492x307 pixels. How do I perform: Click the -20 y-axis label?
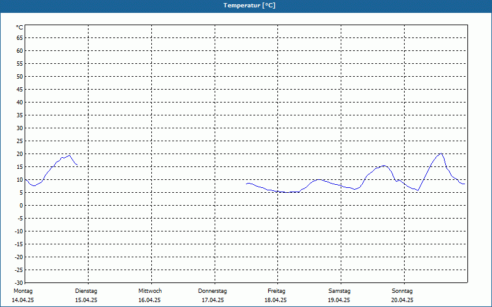19,257
